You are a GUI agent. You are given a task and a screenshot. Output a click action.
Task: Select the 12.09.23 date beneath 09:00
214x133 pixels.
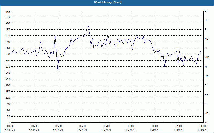tap(82, 130)
